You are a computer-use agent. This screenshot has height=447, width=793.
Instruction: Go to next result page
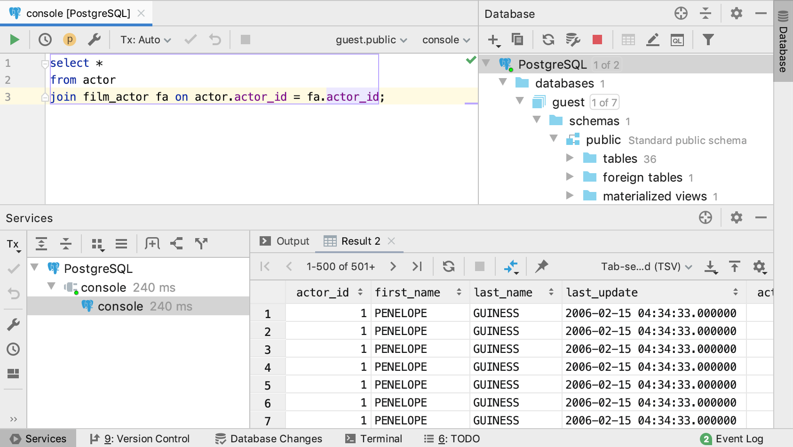393,266
